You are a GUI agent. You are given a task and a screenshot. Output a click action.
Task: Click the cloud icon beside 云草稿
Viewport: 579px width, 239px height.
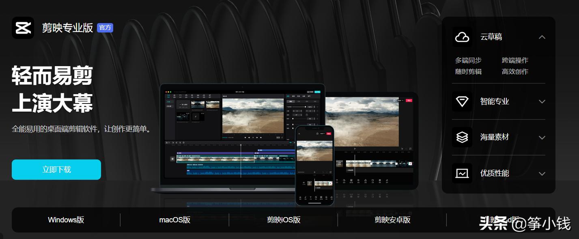click(462, 37)
